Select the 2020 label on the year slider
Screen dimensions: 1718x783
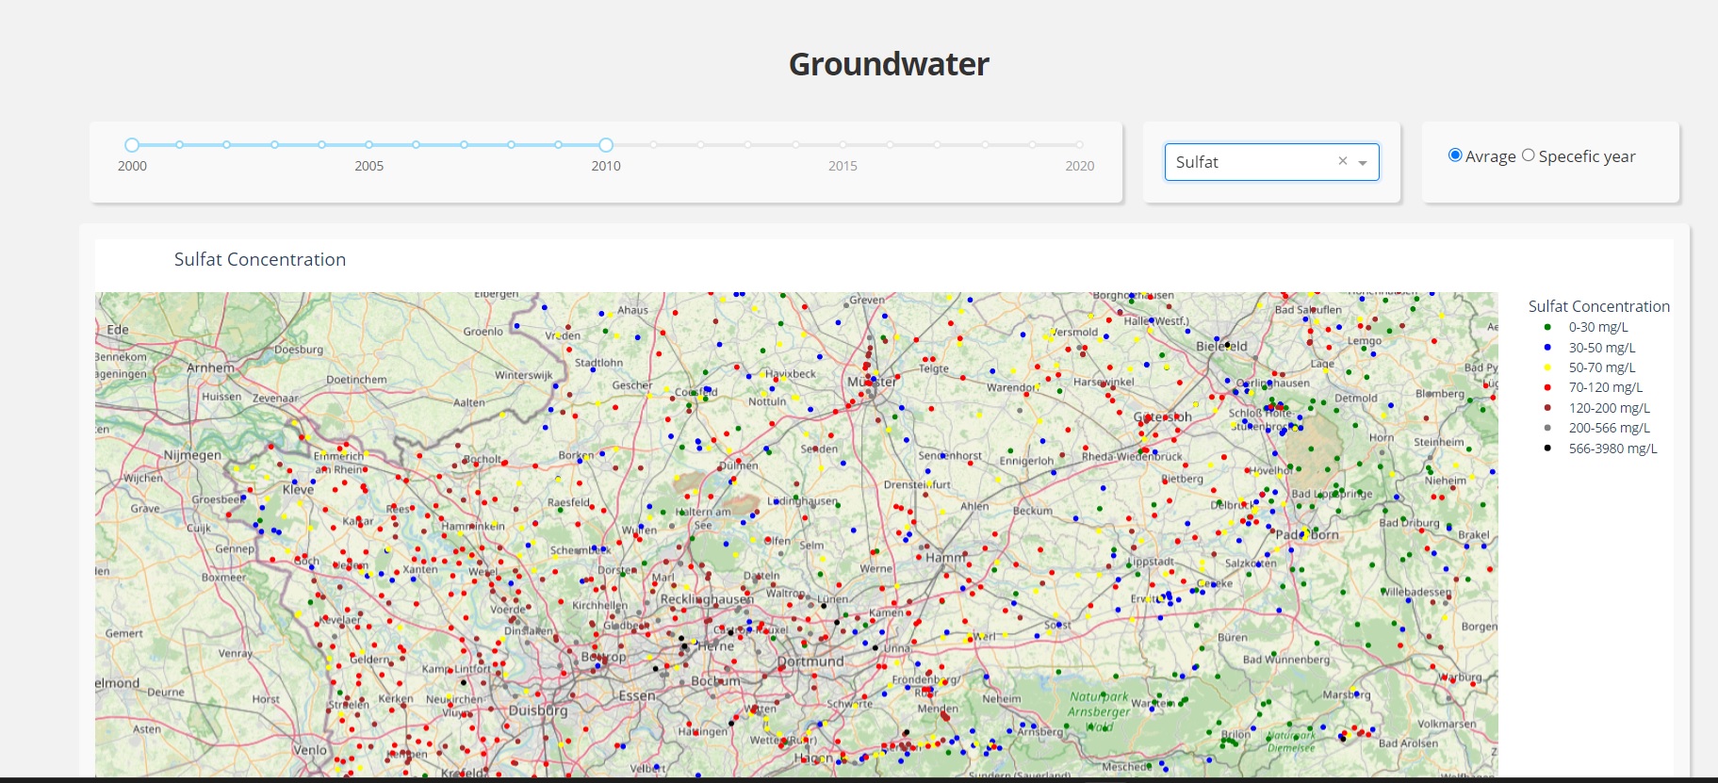(x=1079, y=166)
